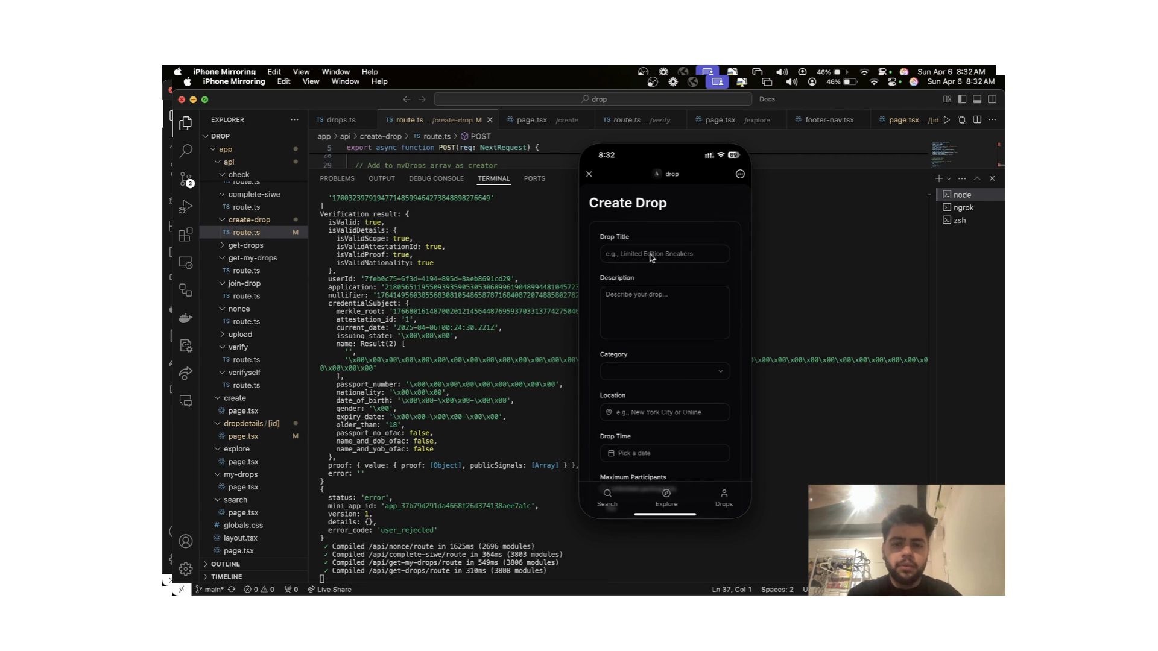Click Docs in the title bar
The image size is (1158, 651).
(x=767, y=99)
